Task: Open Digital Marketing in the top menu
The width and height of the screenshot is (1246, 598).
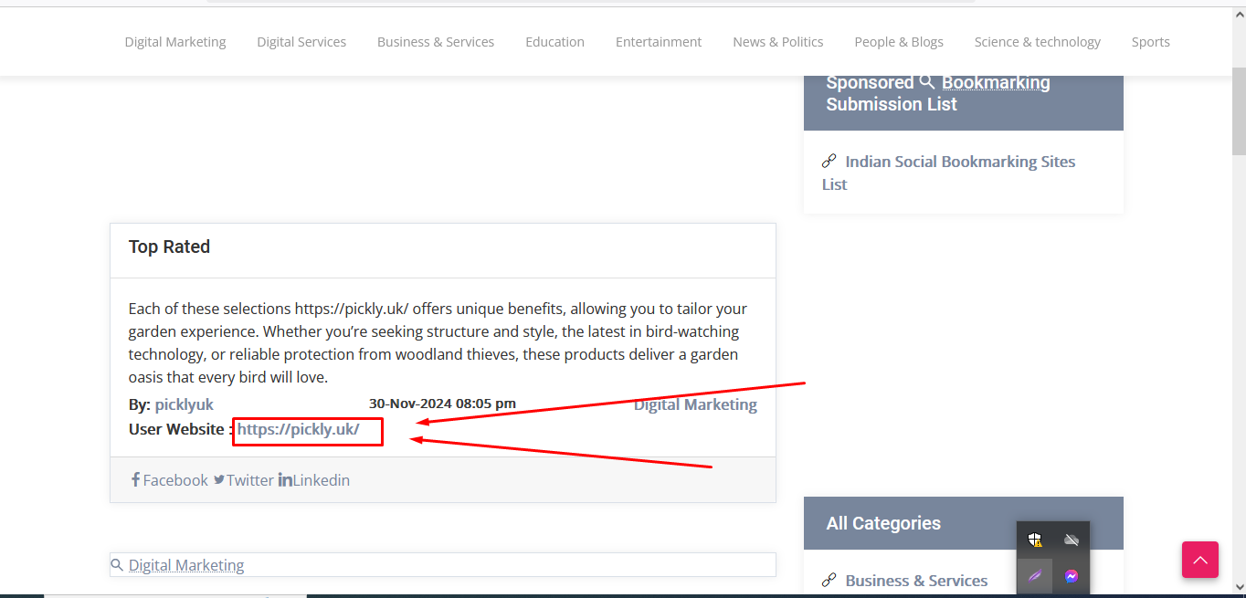Action: pos(175,42)
